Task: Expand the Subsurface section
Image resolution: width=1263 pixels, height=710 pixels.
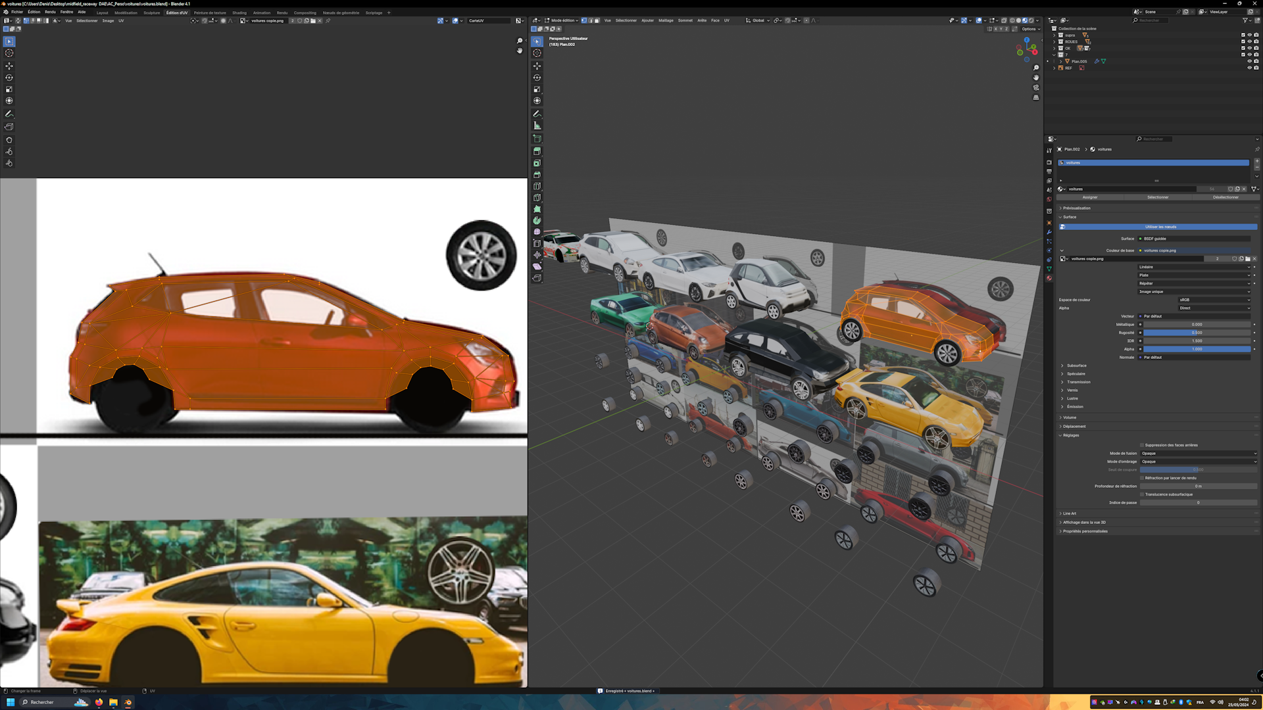Action: pos(1076,366)
